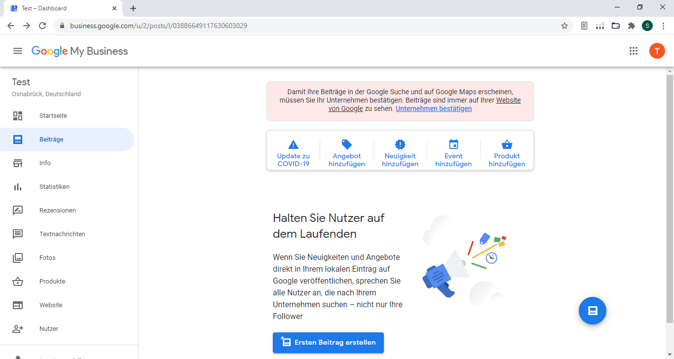The height and width of the screenshot is (359, 674).
Task: Open the Textnachrichten menu item
Action: coord(67,234)
